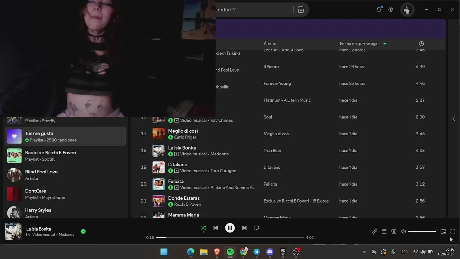Sort by Fecha en que se agregó
Viewport: 460px width, 259px height.
point(363,44)
